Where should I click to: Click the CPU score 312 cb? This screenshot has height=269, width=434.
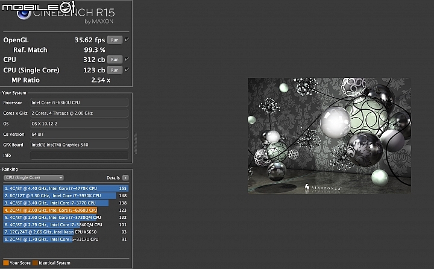point(94,60)
